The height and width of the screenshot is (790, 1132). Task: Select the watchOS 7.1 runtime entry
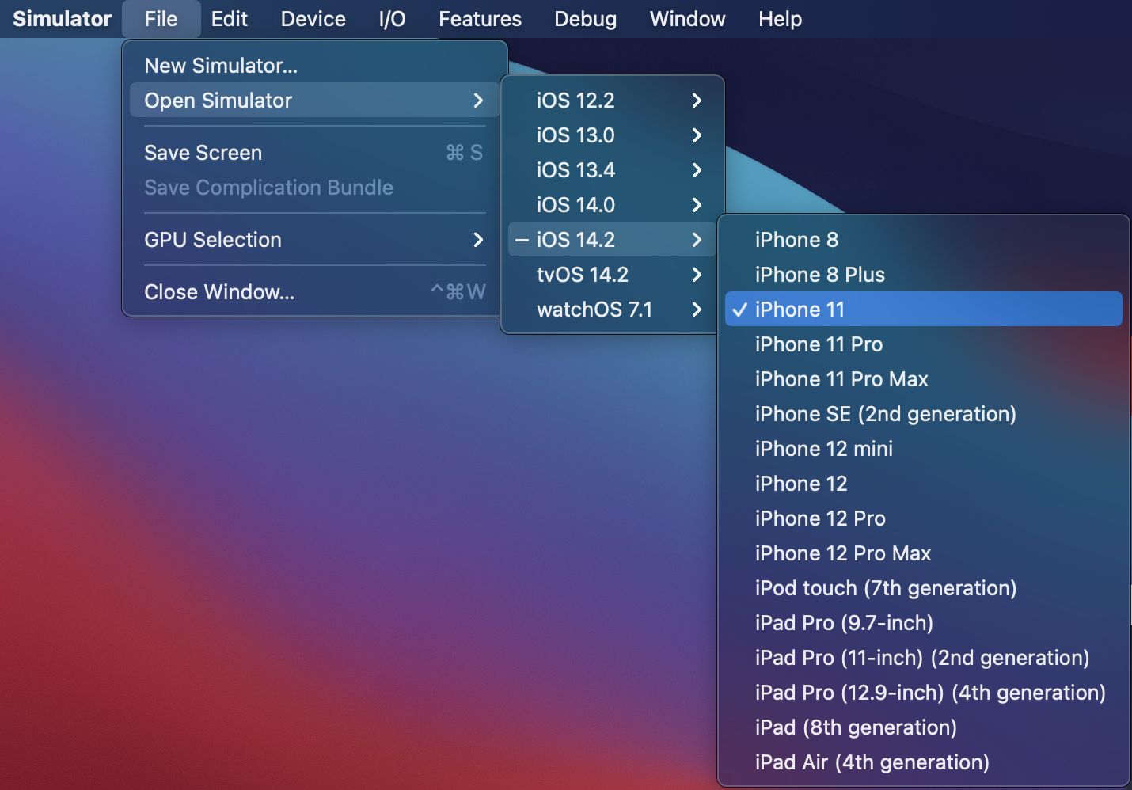pyautogui.click(x=612, y=310)
